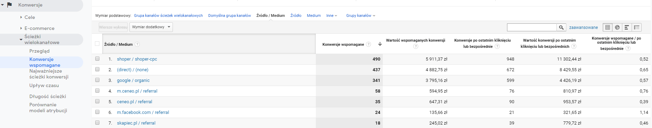Open skapiec.pl / referral source link
This screenshot has width=652, height=128.
136,123
